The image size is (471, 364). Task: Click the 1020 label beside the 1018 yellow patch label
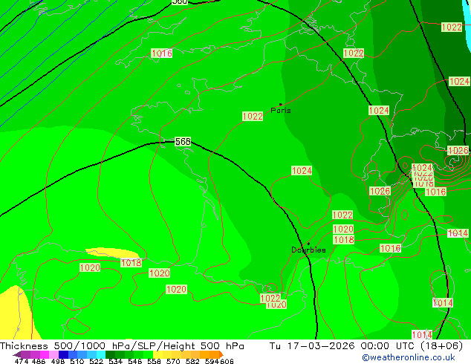click(x=160, y=273)
